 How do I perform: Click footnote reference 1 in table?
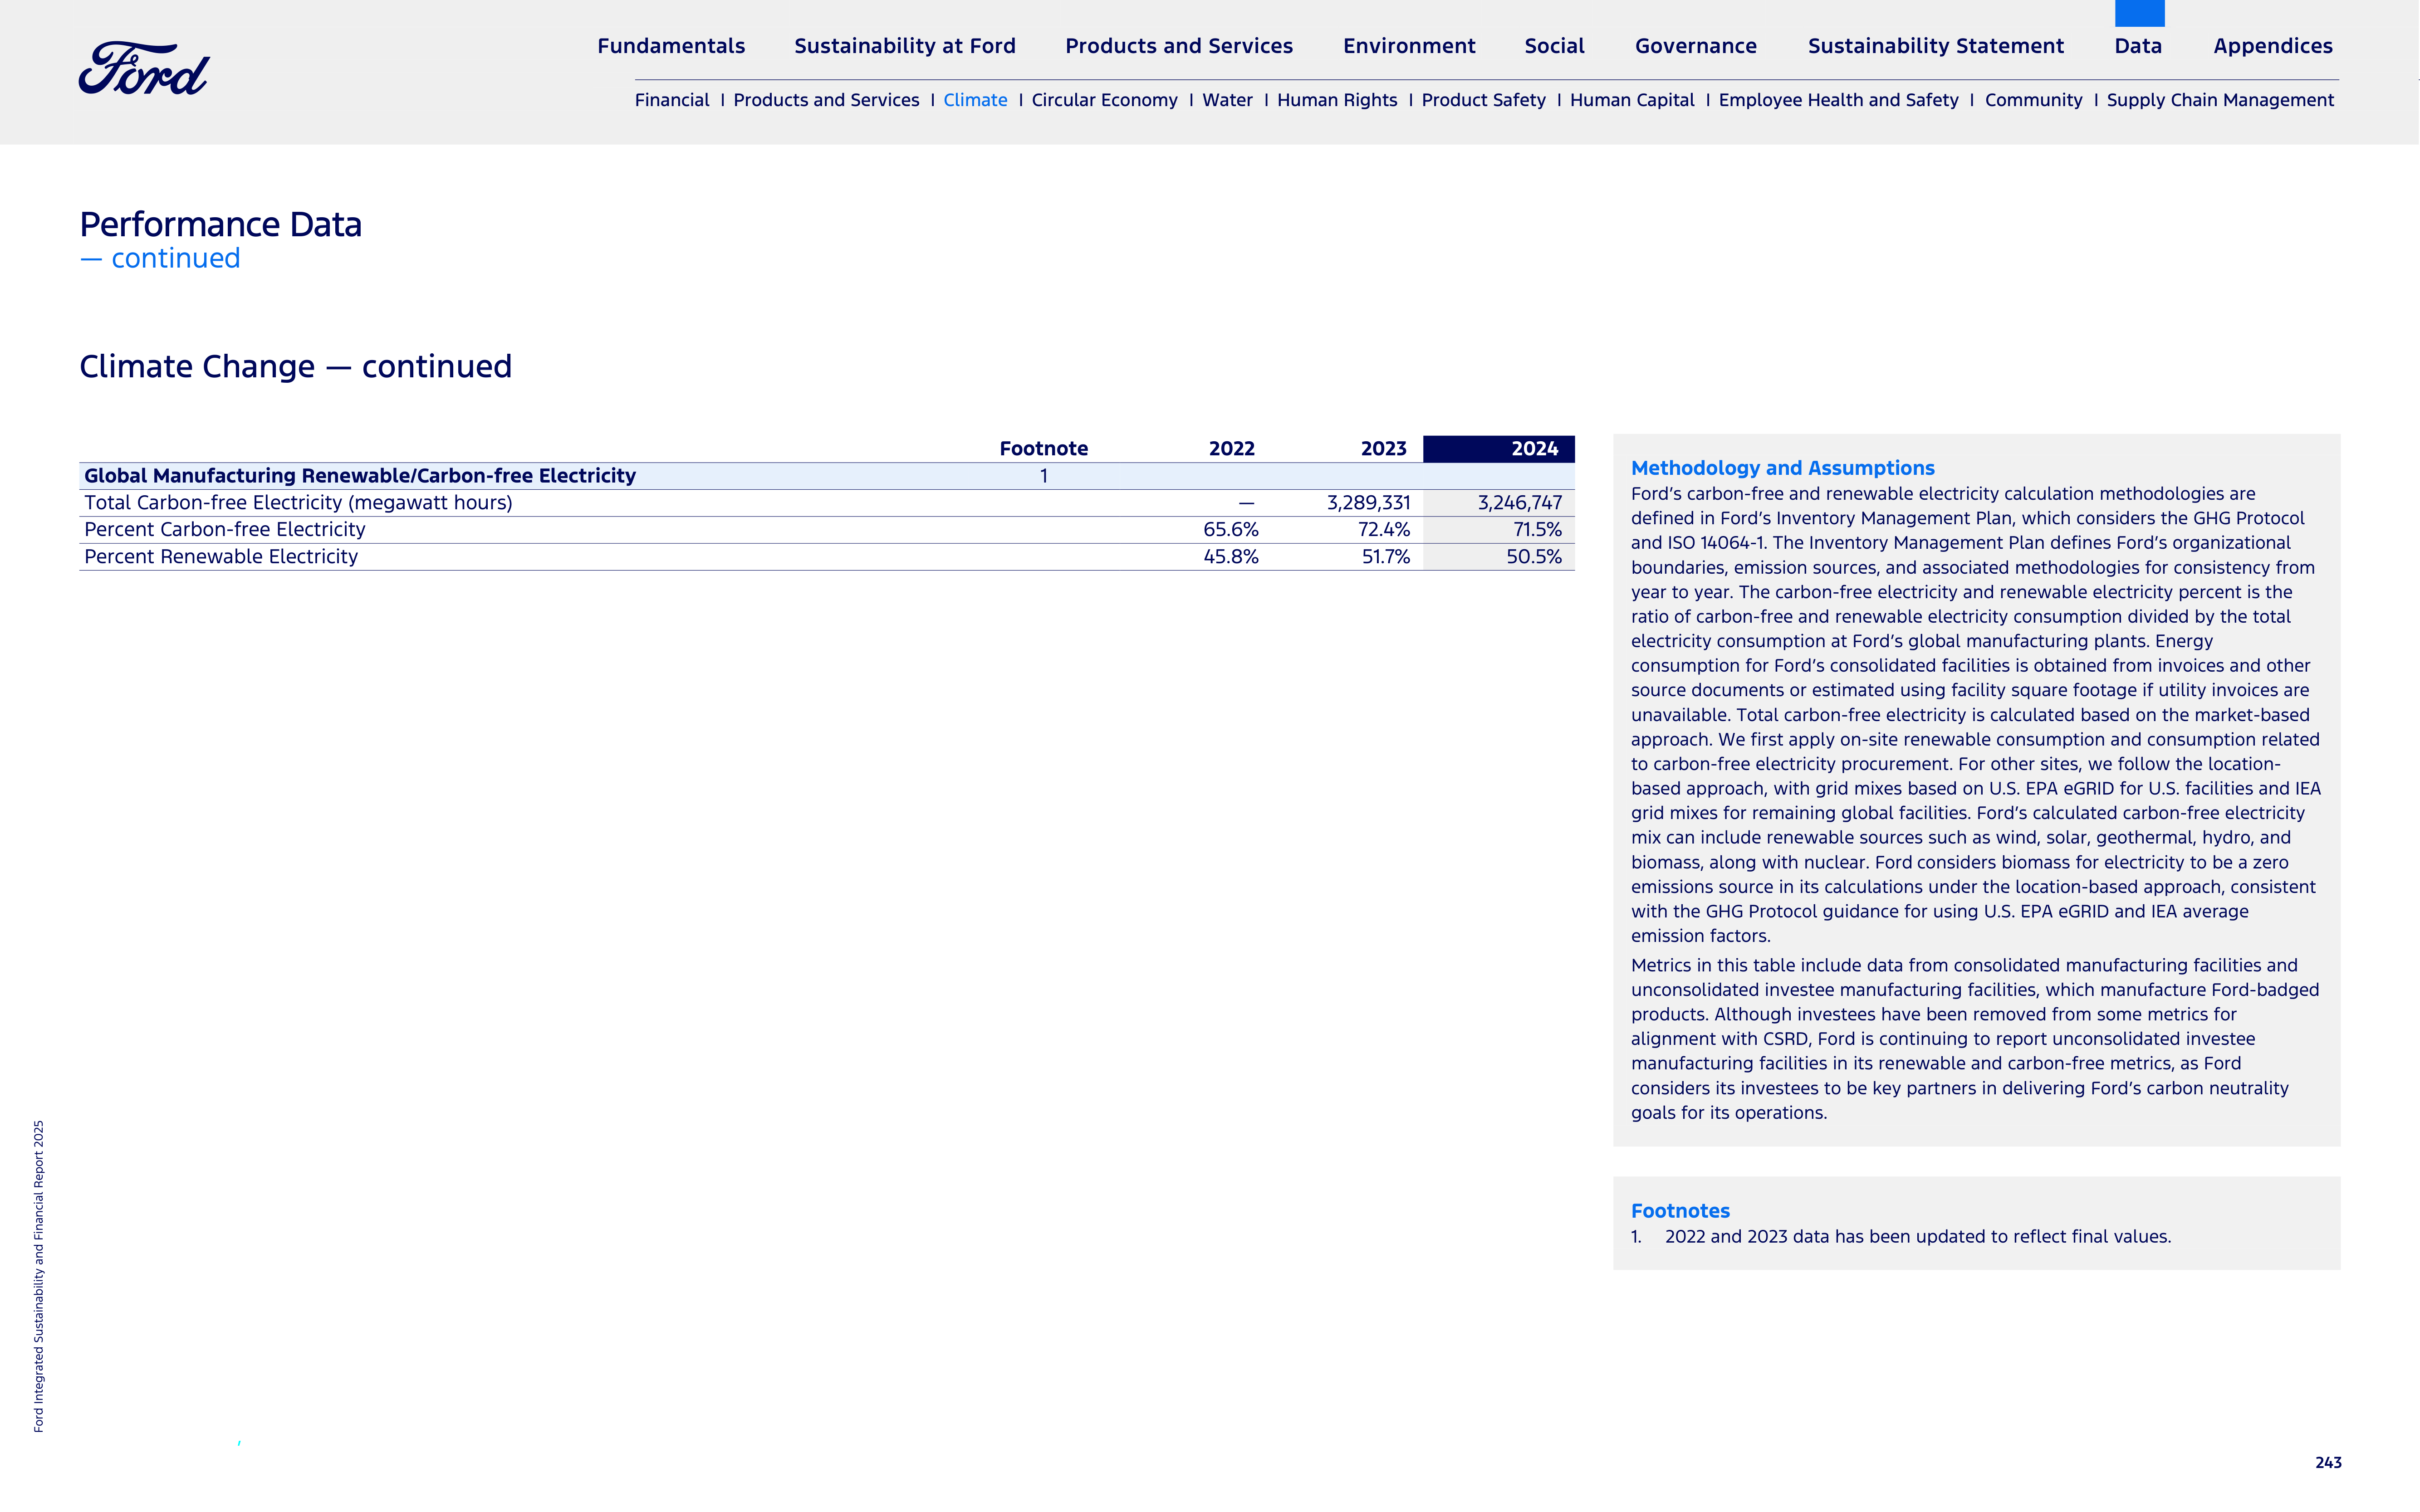pos(1043,476)
